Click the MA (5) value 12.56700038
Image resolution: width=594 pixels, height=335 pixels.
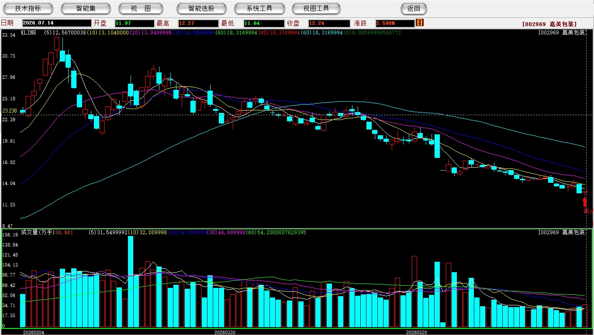(69, 33)
